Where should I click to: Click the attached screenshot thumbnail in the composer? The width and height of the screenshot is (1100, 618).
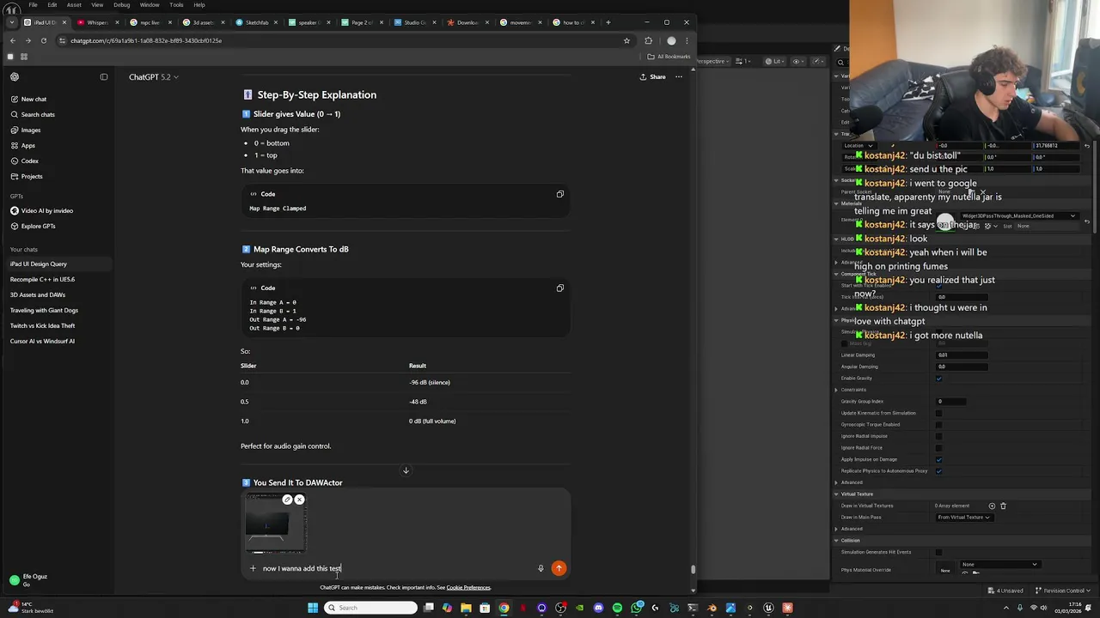275,524
